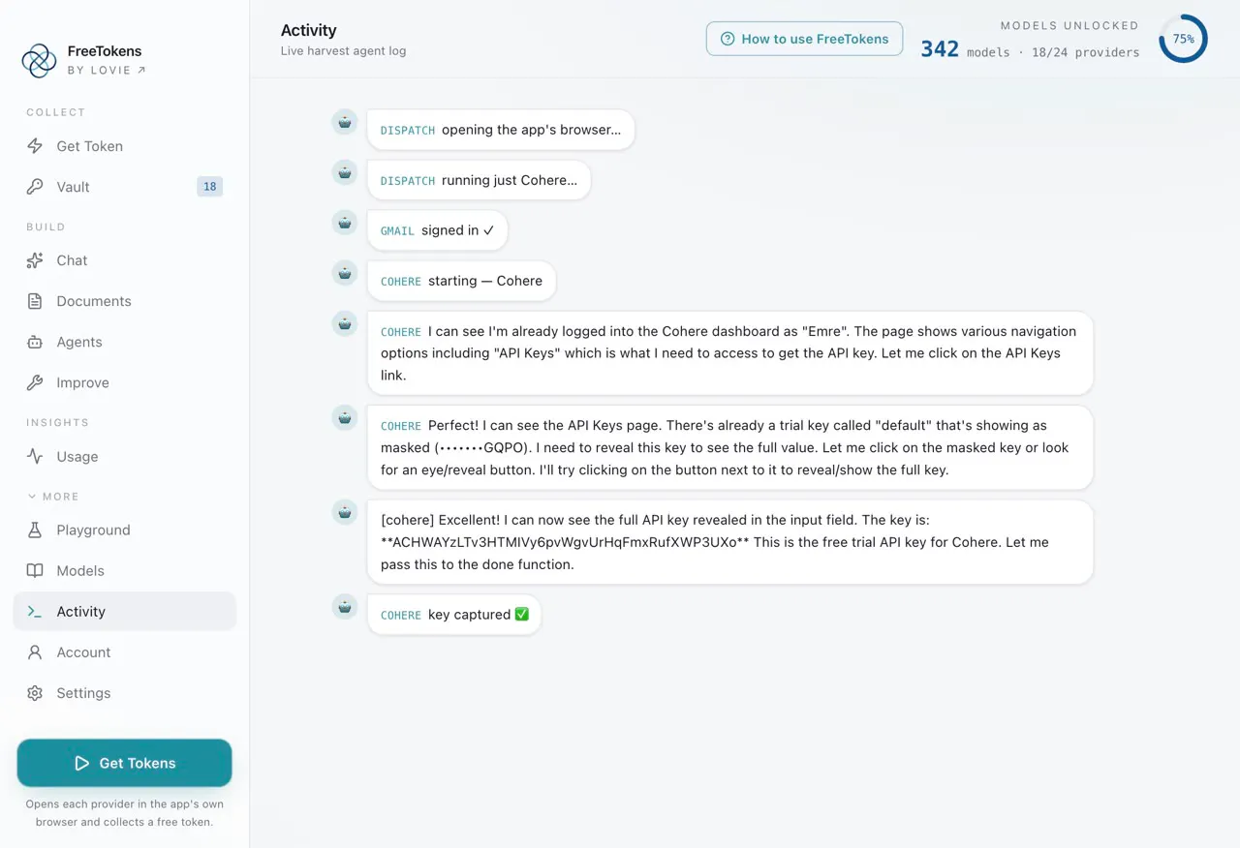Collapse the MORE sidebar section
The image size is (1240, 848).
(x=53, y=496)
